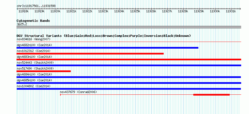Click the thick red segment of nsv437679
249x114 pixels.
[212, 95]
